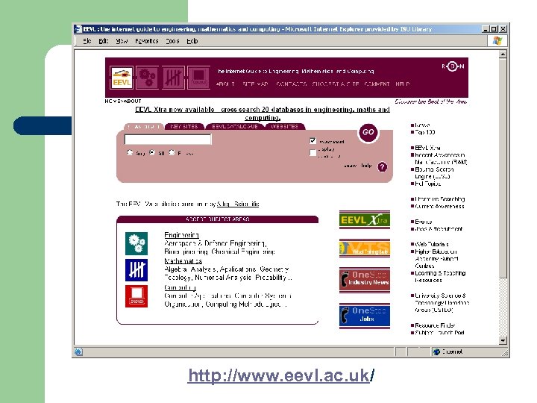The height and width of the screenshot is (403, 537).
Task: Click the vertical scrollbar thumb
Action: click(x=503, y=168)
